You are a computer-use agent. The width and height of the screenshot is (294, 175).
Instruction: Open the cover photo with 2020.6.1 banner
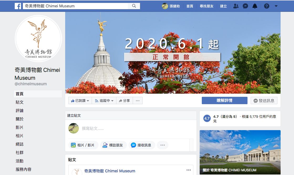click(173, 52)
